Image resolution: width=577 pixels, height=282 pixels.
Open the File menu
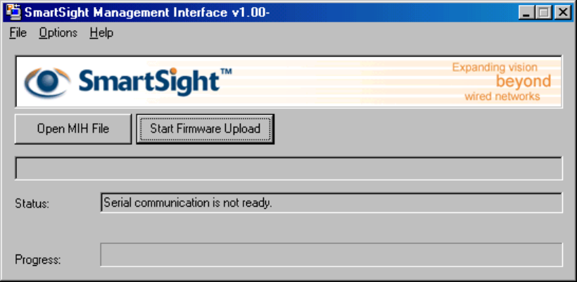pyautogui.click(x=18, y=33)
